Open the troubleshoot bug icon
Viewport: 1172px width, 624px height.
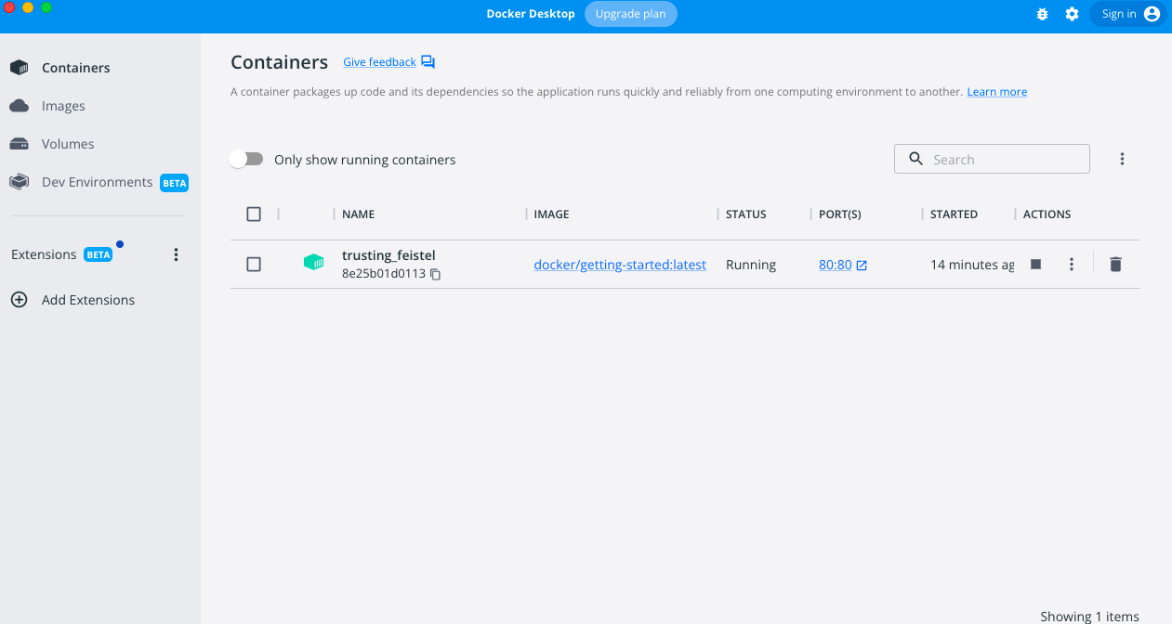[x=1042, y=14]
